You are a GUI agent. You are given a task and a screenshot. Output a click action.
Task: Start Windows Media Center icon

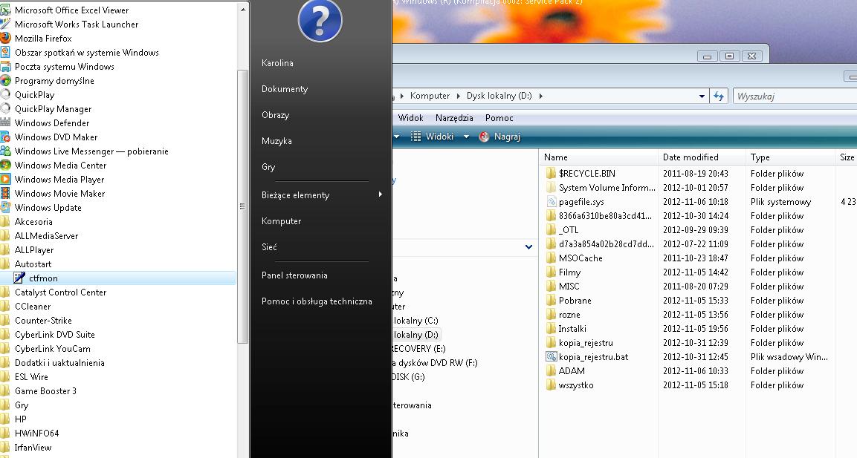[5, 165]
